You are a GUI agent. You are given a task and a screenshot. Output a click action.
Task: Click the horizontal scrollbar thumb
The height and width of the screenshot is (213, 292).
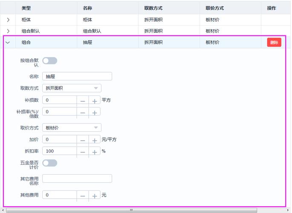tap(131, 210)
